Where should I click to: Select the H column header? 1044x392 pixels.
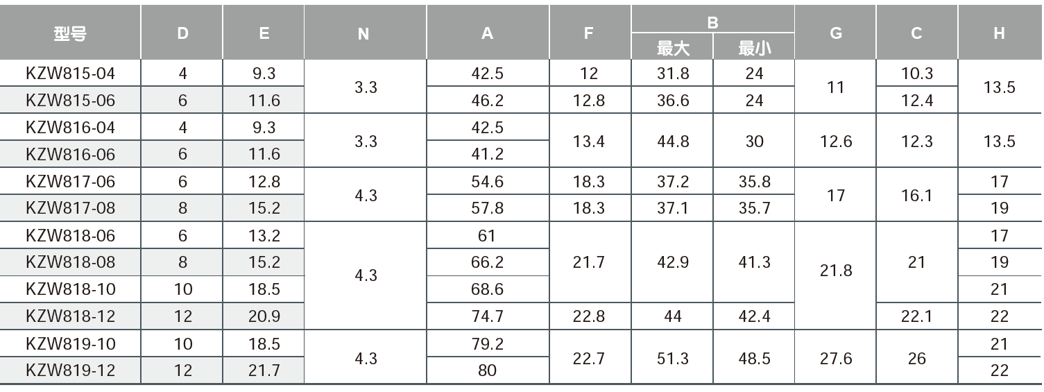999,33
